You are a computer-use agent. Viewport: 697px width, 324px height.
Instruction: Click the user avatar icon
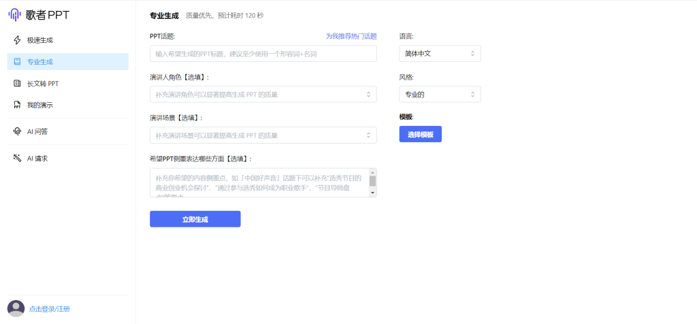16,308
